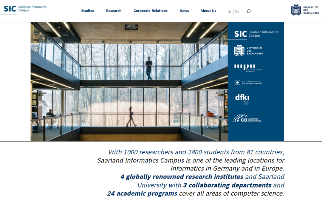Open the "24 academic programs" link

142,193
